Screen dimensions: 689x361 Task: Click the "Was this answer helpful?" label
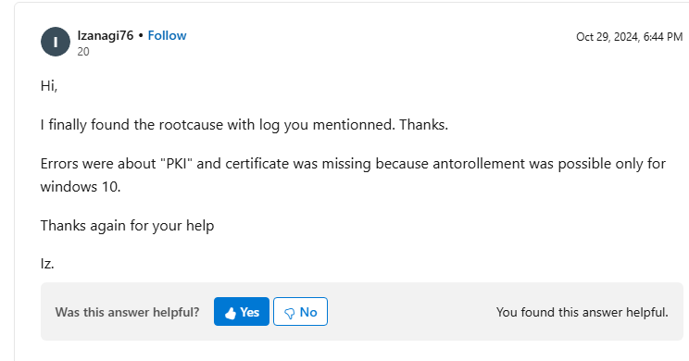click(x=127, y=312)
